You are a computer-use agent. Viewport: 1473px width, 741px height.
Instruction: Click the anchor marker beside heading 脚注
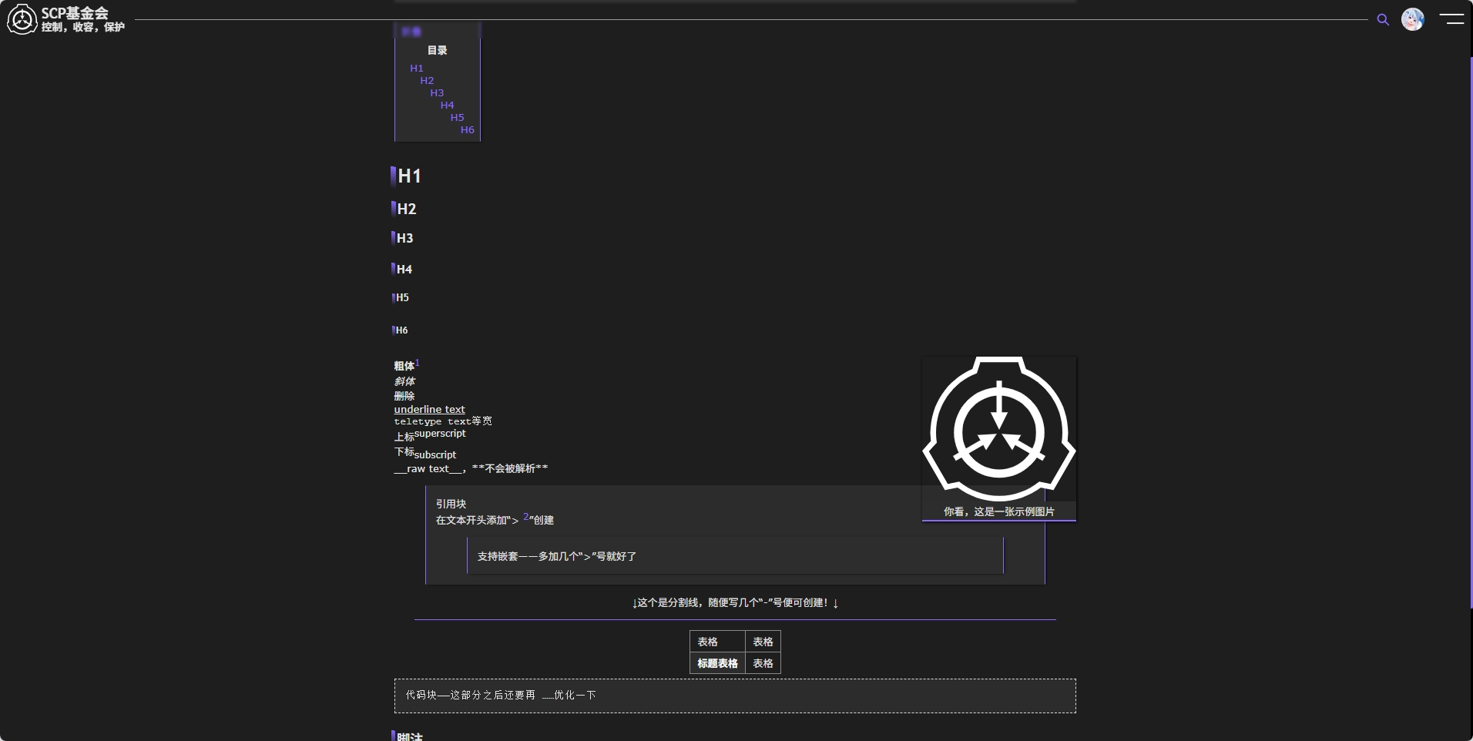pos(393,736)
